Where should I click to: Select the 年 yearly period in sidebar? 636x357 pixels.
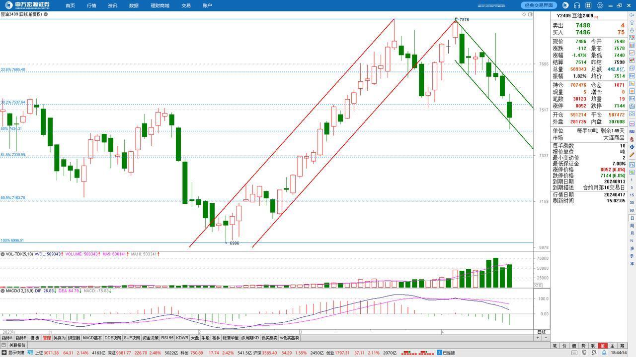(632, 263)
